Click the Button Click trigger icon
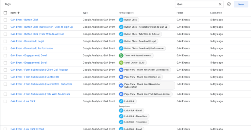 point(121,20)
